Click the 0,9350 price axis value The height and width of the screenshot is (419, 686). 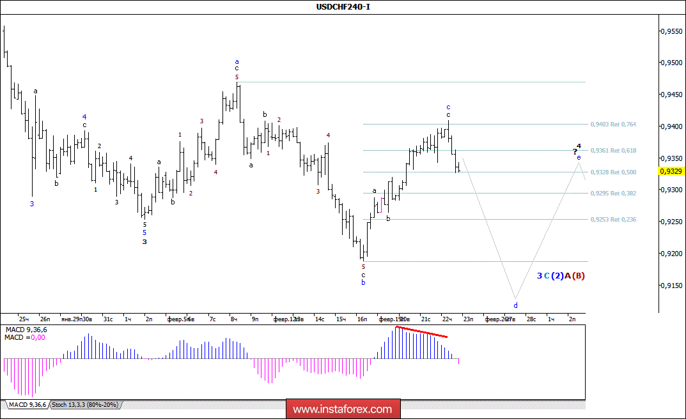[671, 158]
